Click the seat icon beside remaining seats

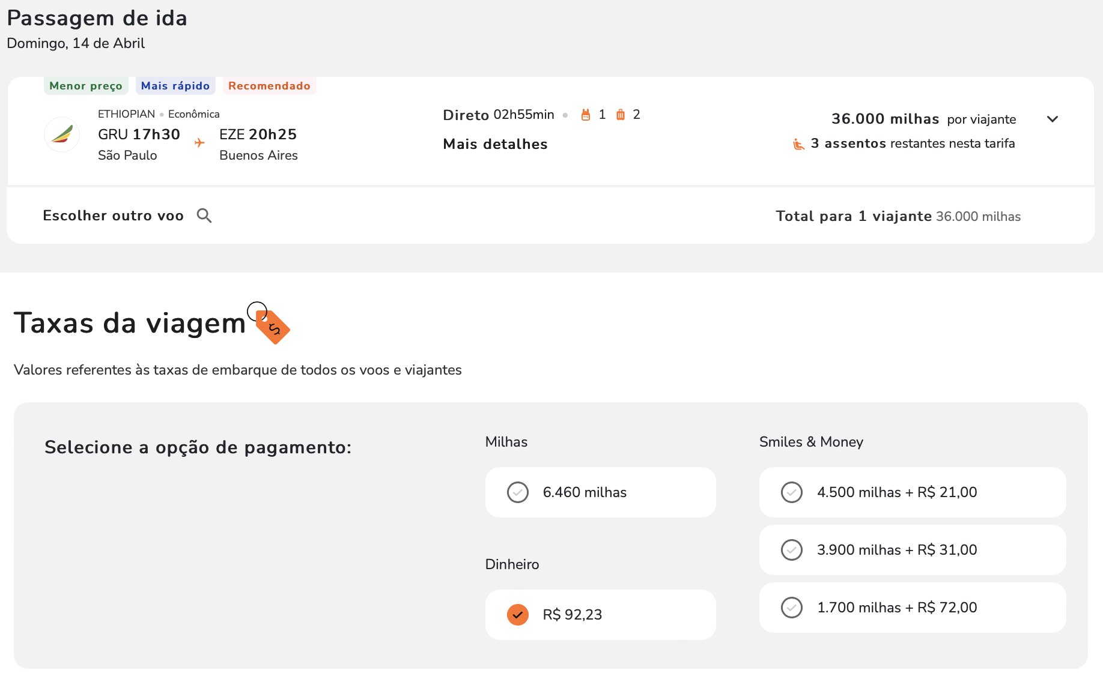798,144
